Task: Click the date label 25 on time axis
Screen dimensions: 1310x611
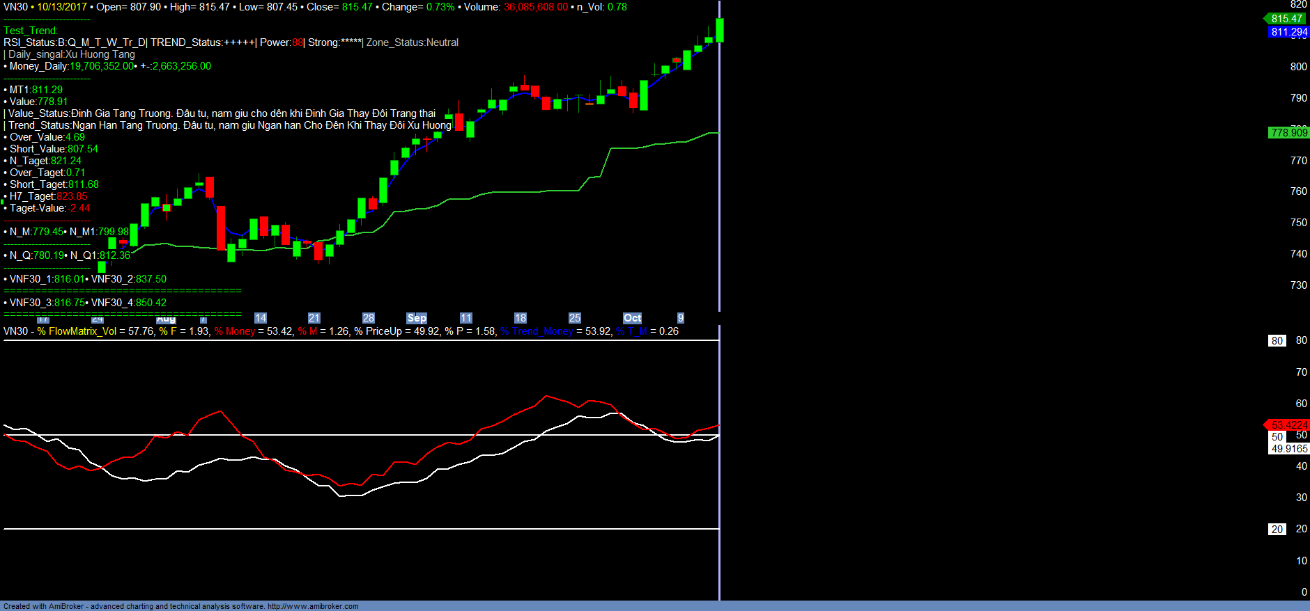Action: (x=575, y=318)
